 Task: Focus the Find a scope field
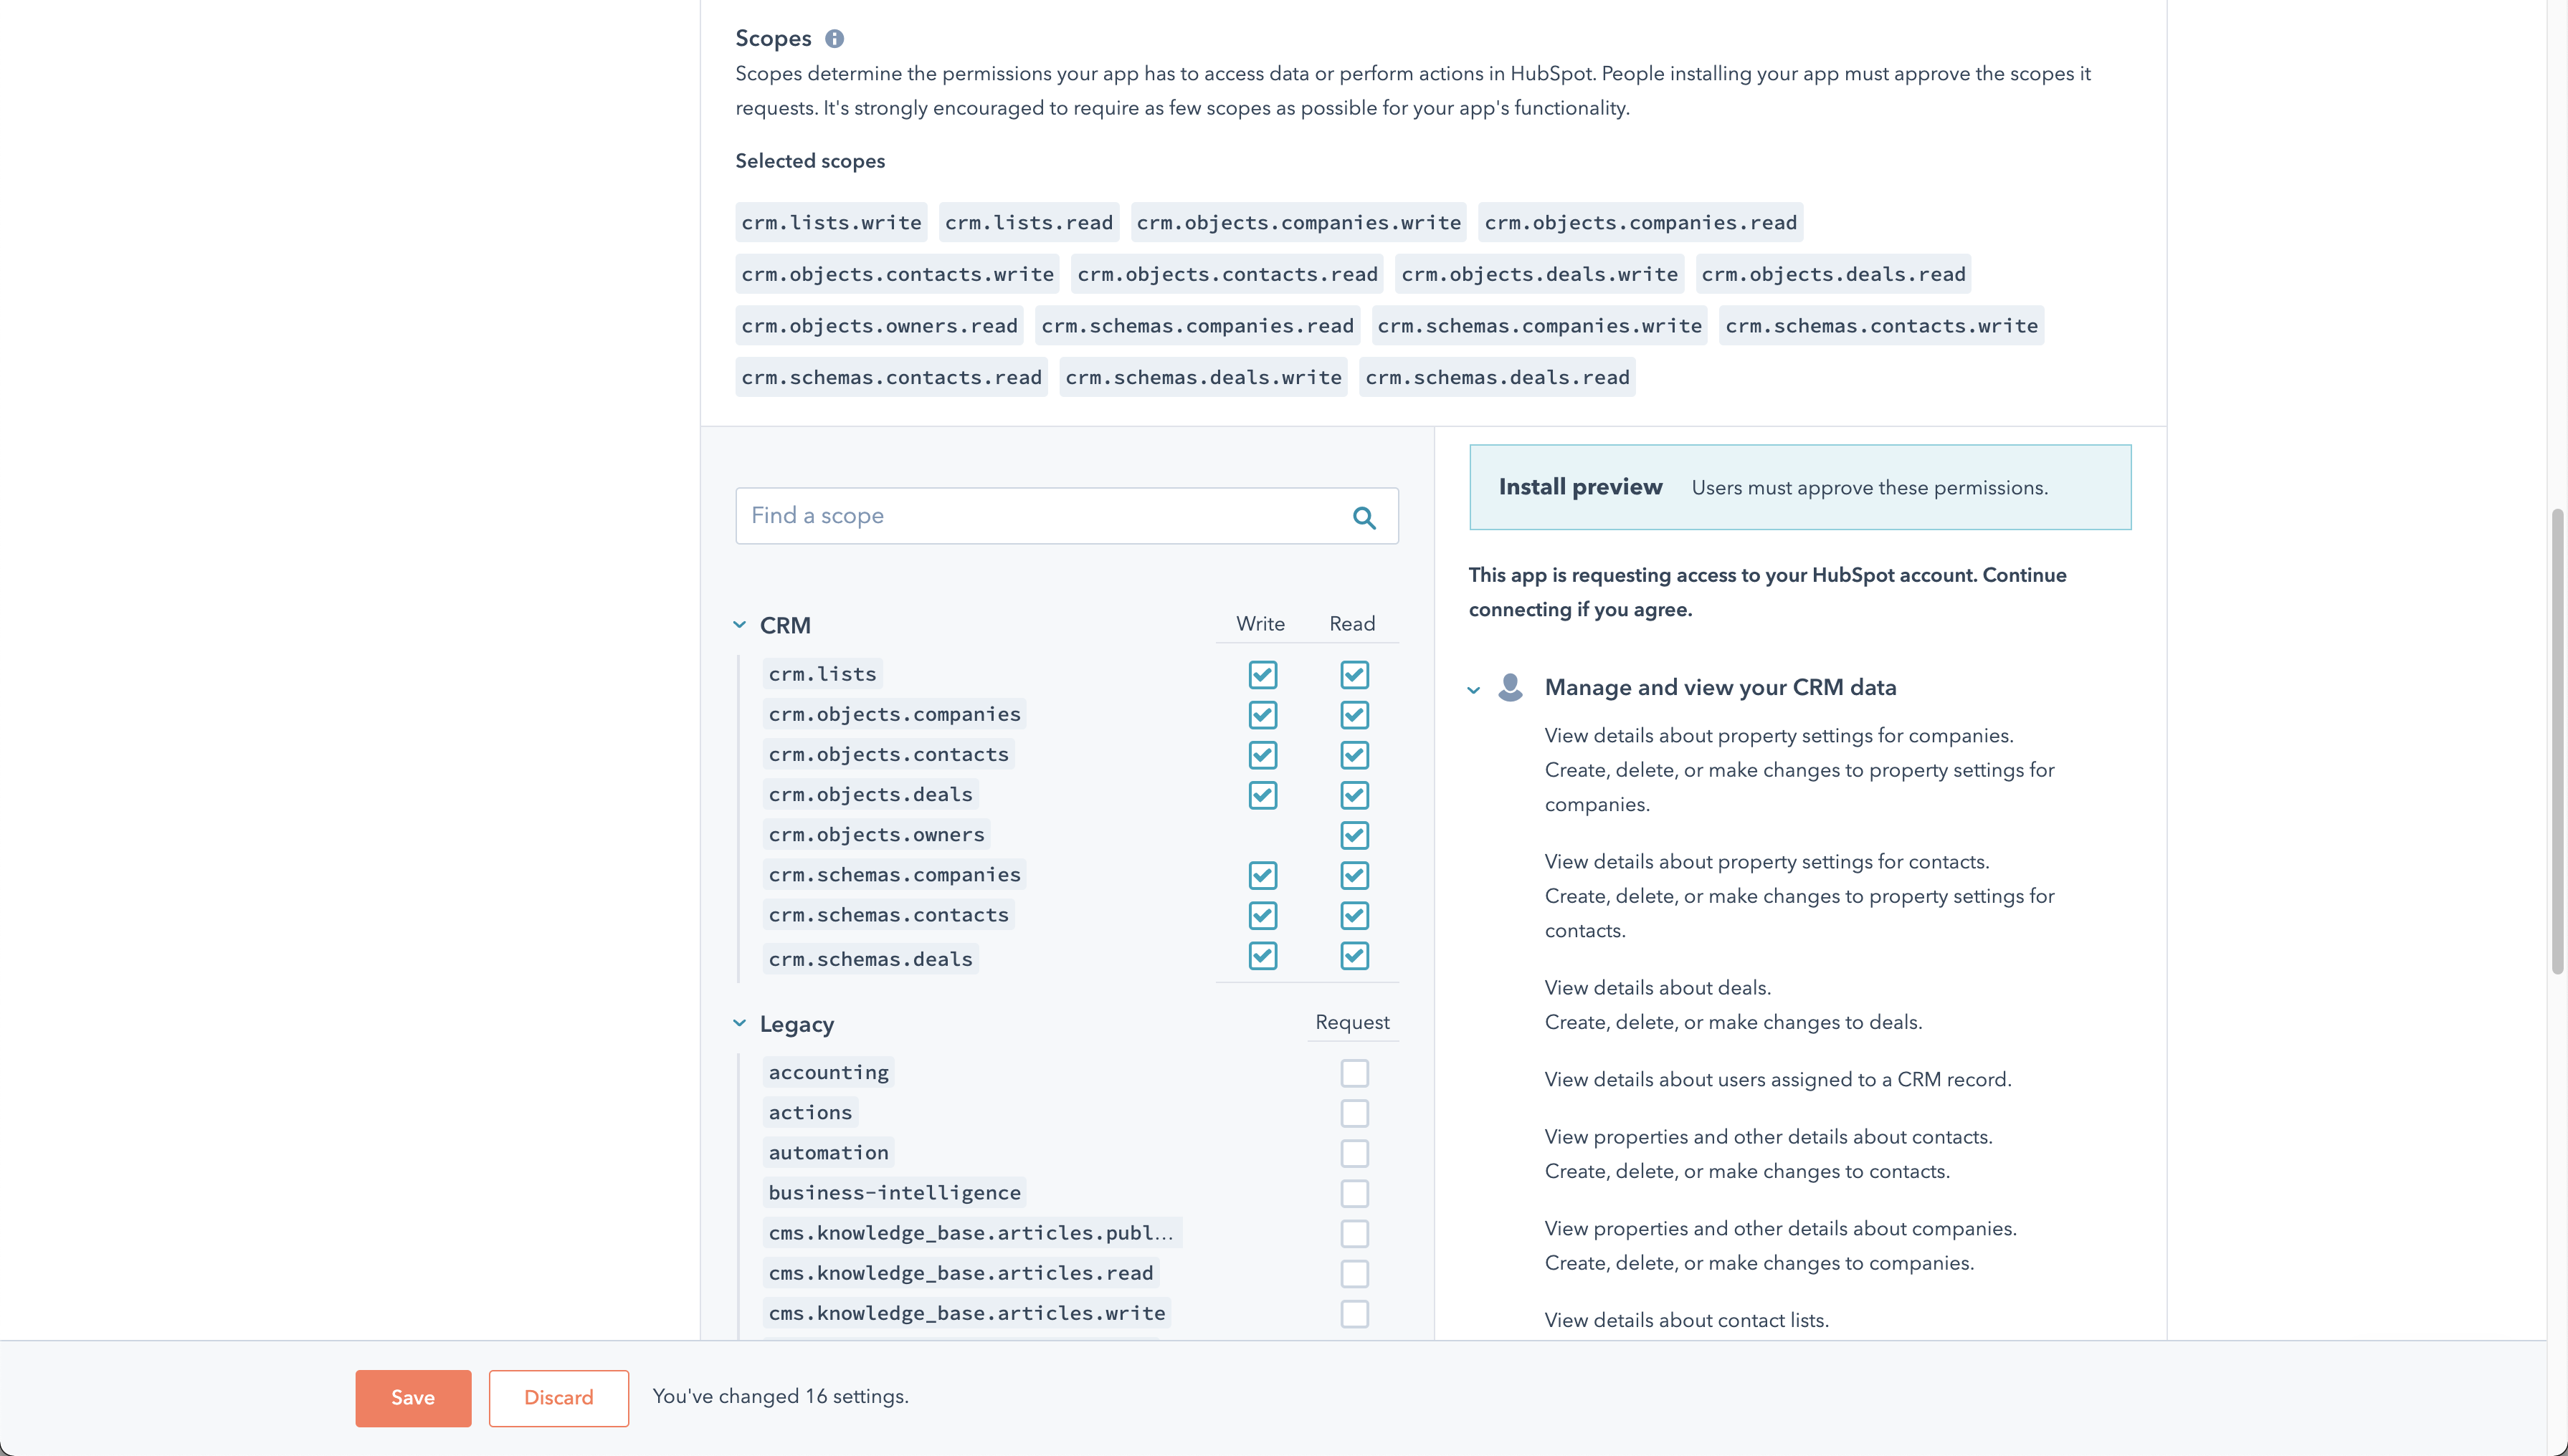pyautogui.click(x=1066, y=516)
